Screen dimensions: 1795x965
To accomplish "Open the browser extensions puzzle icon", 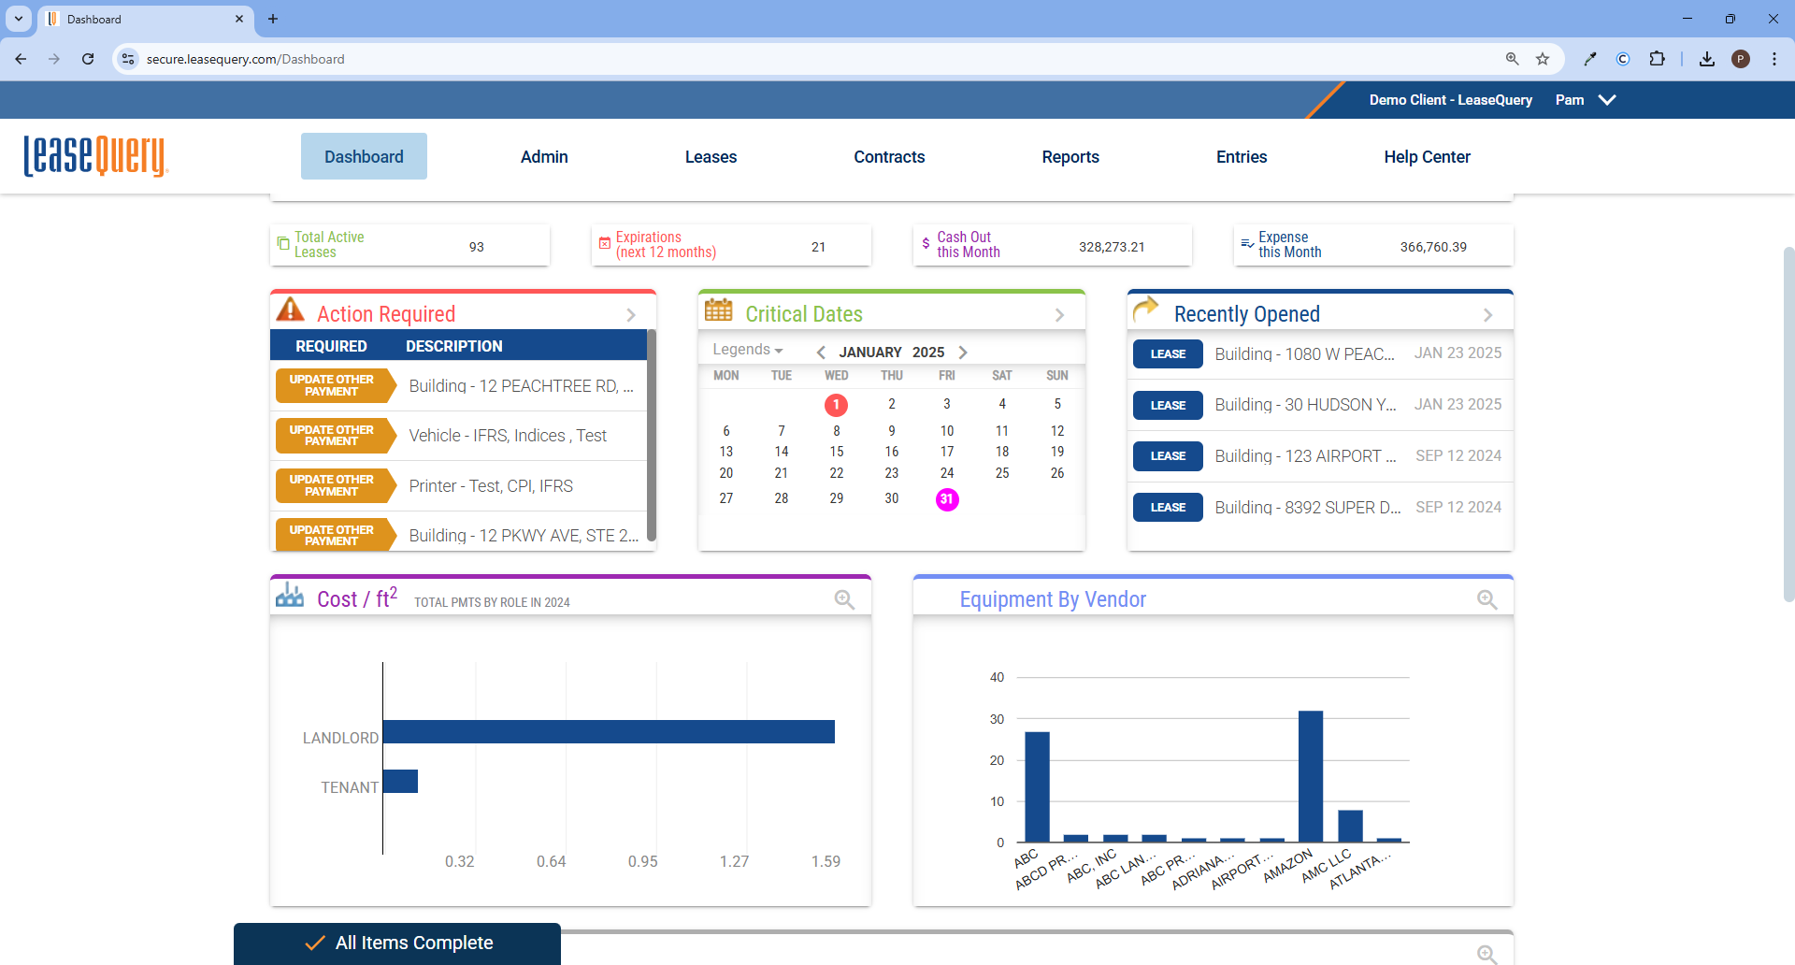I will point(1657,59).
